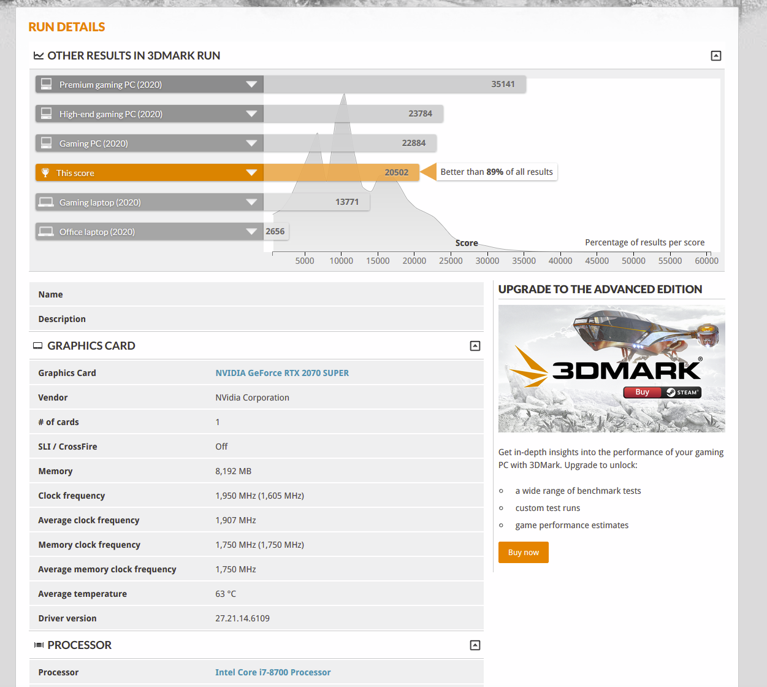Click the 20000 tick label on the score axis
Viewport: 767px width, 687px height.
414,261
